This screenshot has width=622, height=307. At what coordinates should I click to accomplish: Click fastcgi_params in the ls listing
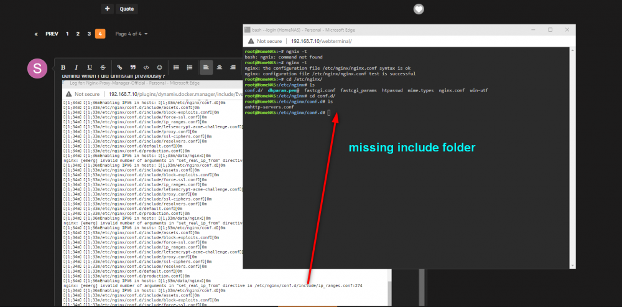coord(359,90)
